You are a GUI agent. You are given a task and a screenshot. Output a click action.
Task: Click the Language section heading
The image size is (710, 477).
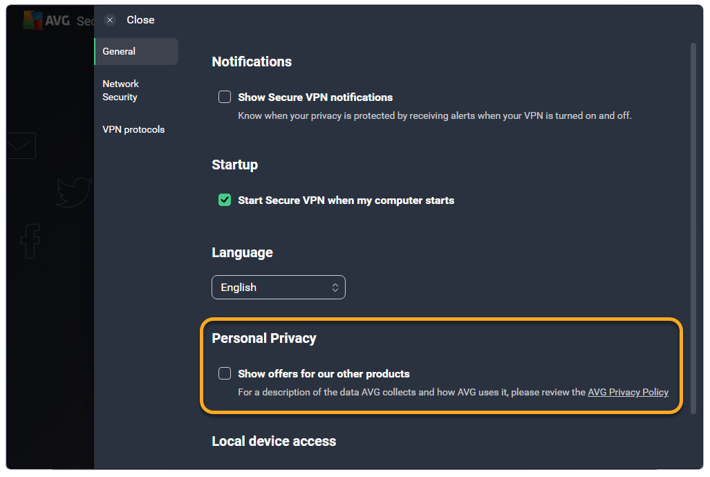242,252
